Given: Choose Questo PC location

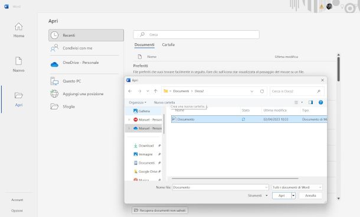Looking at the screenshot, I should [x=86, y=81].
